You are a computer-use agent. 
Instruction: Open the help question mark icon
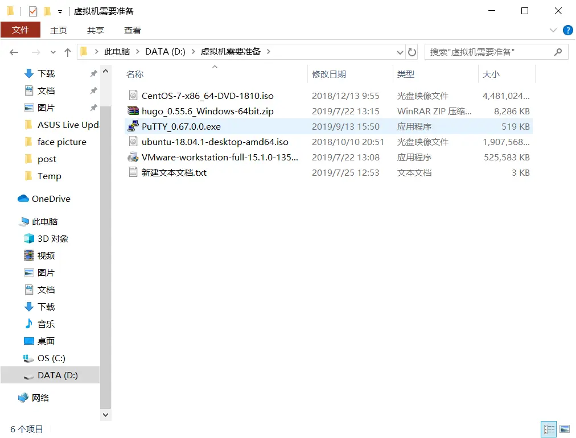coord(567,30)
